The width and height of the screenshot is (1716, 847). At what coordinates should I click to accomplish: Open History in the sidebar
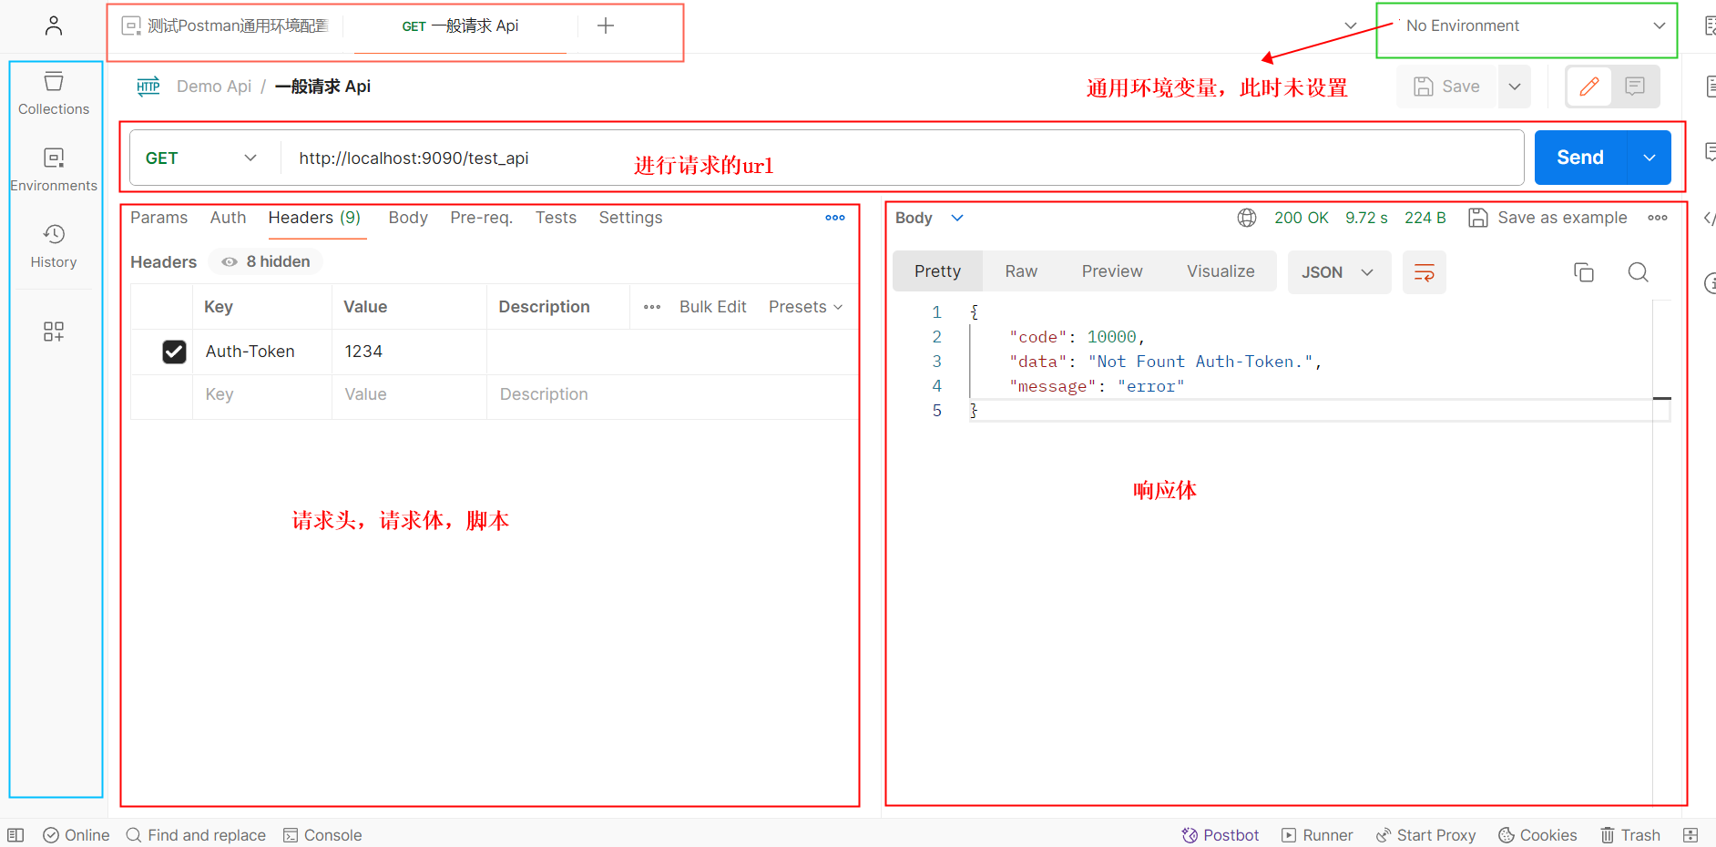tap(54, 247)
